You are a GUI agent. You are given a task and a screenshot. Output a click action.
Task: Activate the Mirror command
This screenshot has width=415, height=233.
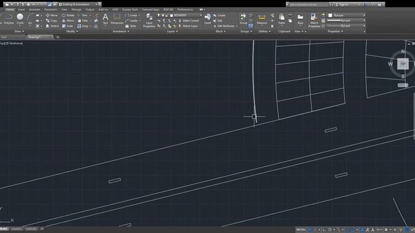coord(68,21)
